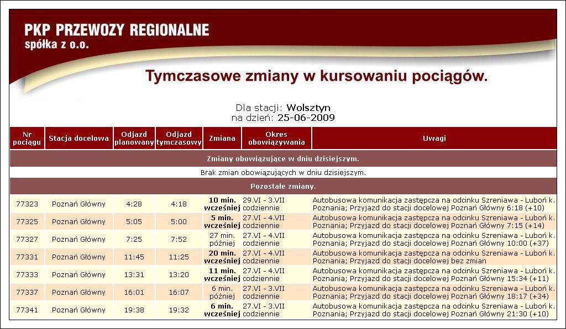The image size is (566, 329).
Task: Click the 'Uwagi' column header
Action: (x=434, y=138)
